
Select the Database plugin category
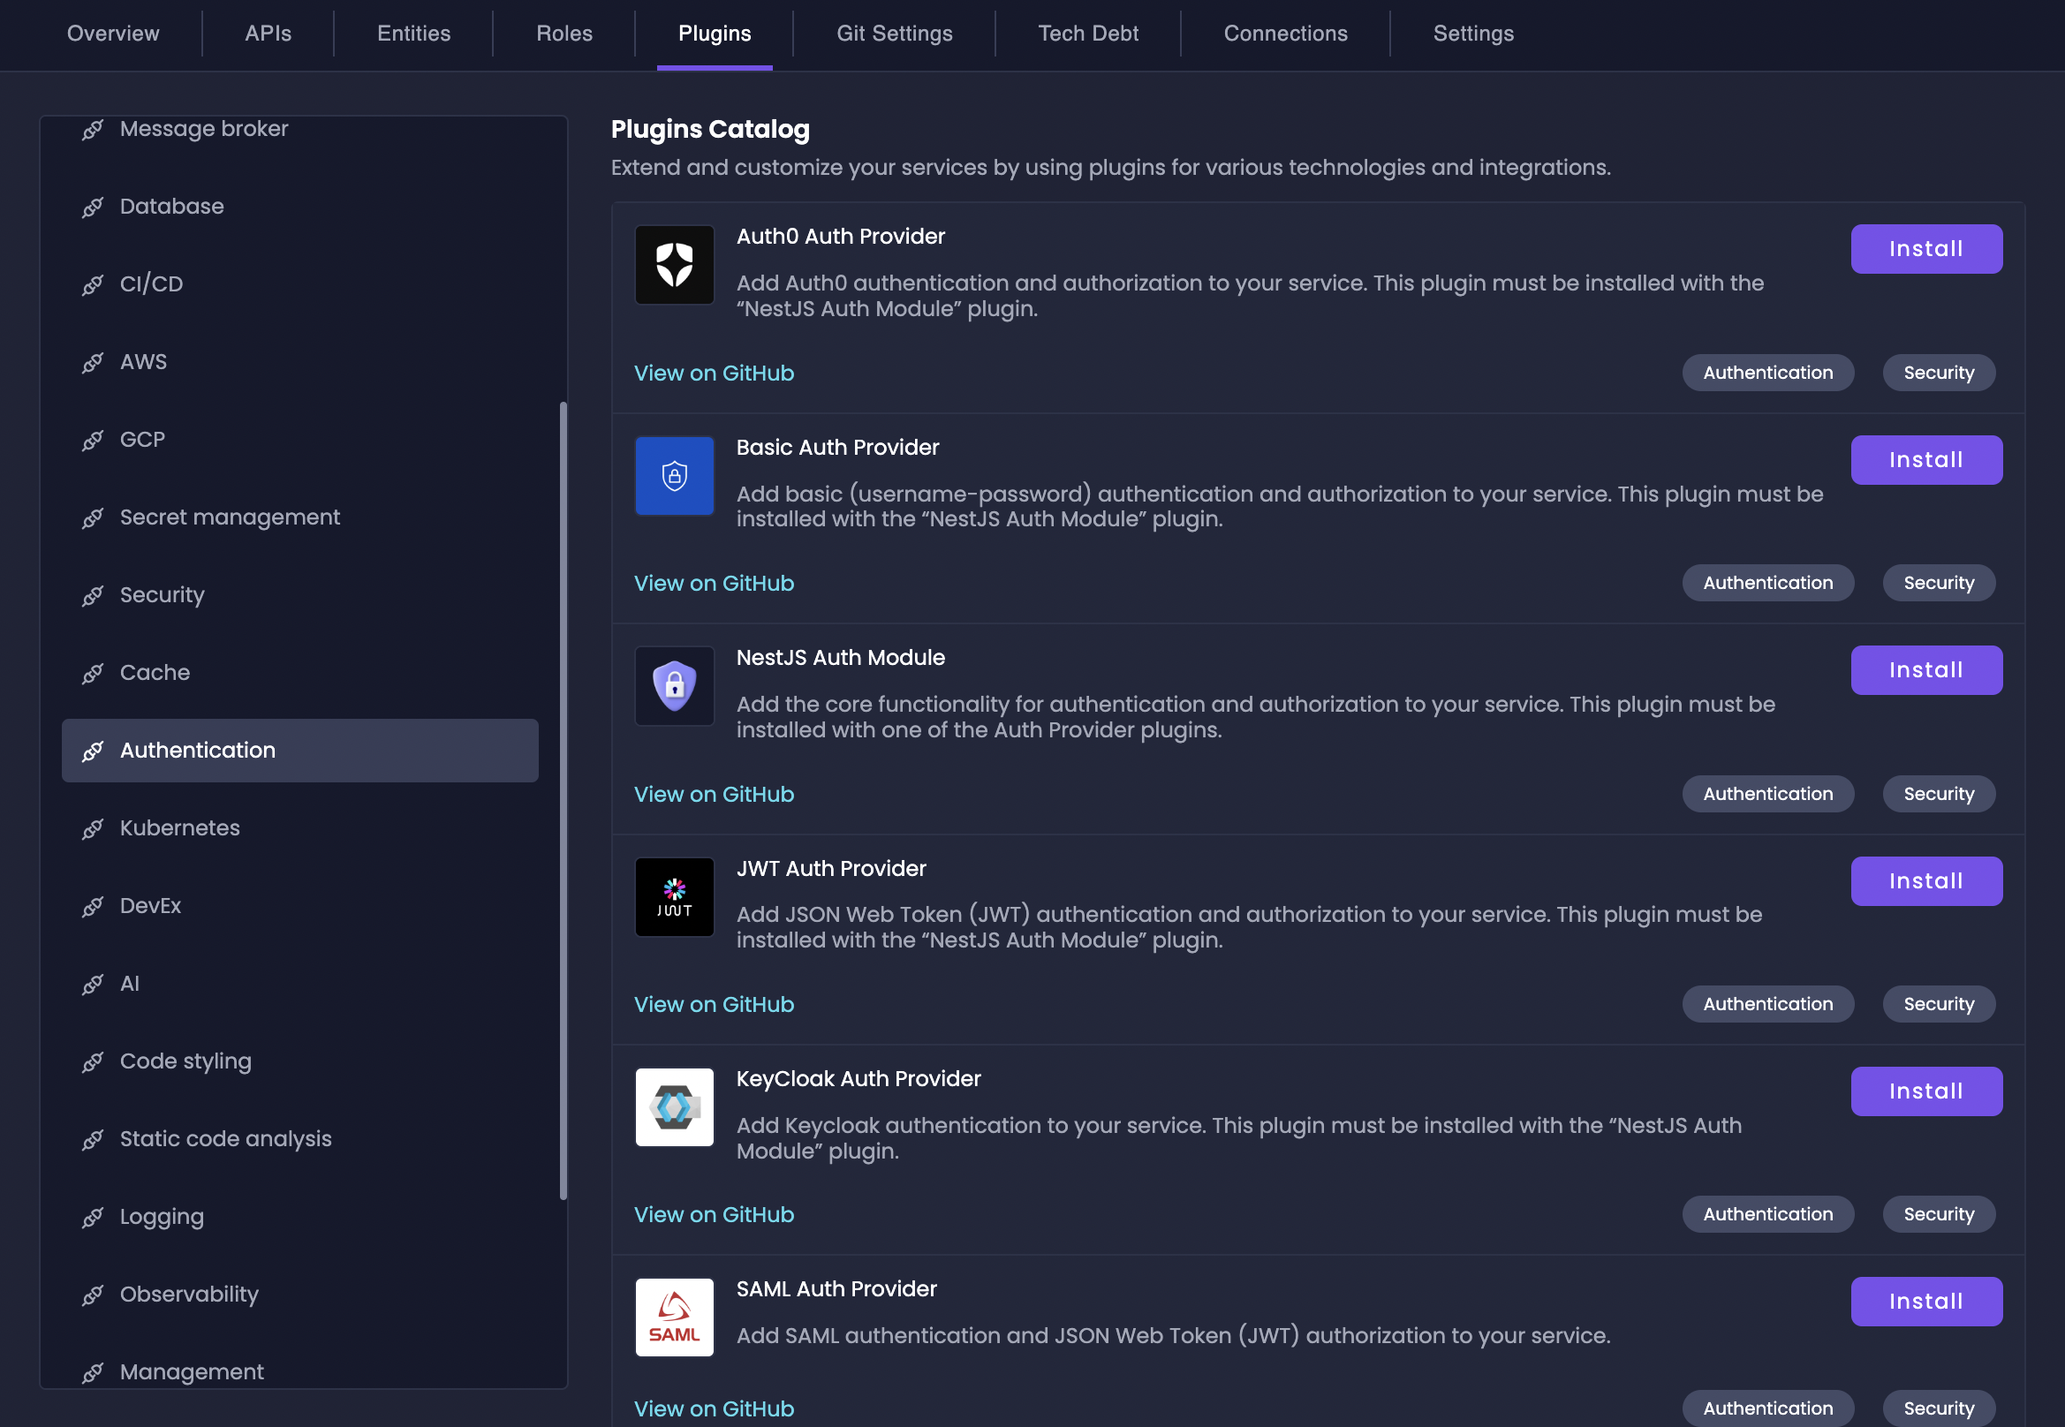(x=171, y=207)
